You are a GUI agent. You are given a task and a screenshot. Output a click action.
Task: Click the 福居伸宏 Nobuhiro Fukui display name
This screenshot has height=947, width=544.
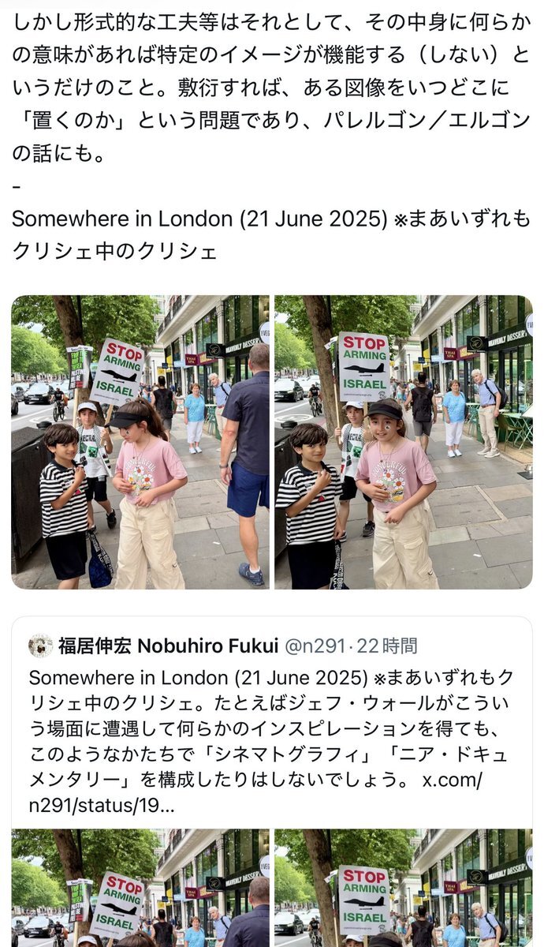pos(168,646)
